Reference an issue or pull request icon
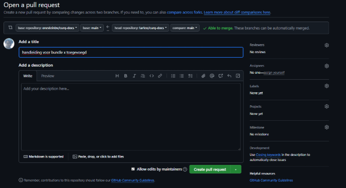Image resolution: width=346 pixels, height=188 pixels. tap(221, 76)
